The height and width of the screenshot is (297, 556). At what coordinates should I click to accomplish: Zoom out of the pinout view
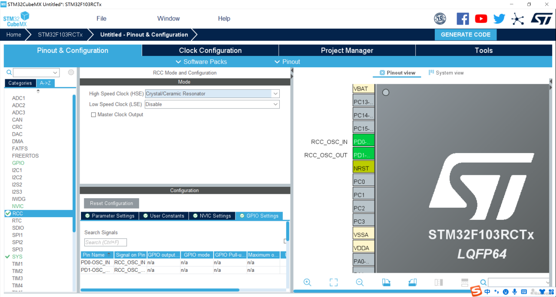point(360,282)
